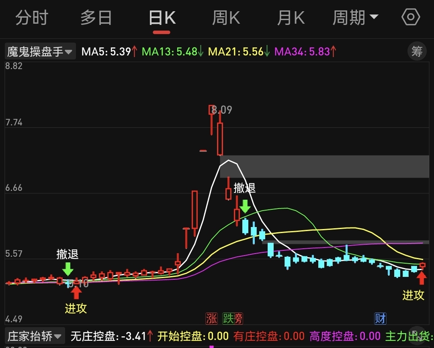Click the 撤退 label at left
Image resolution: width=434 pixels, height=348 pixels.
tap(67, 254)
